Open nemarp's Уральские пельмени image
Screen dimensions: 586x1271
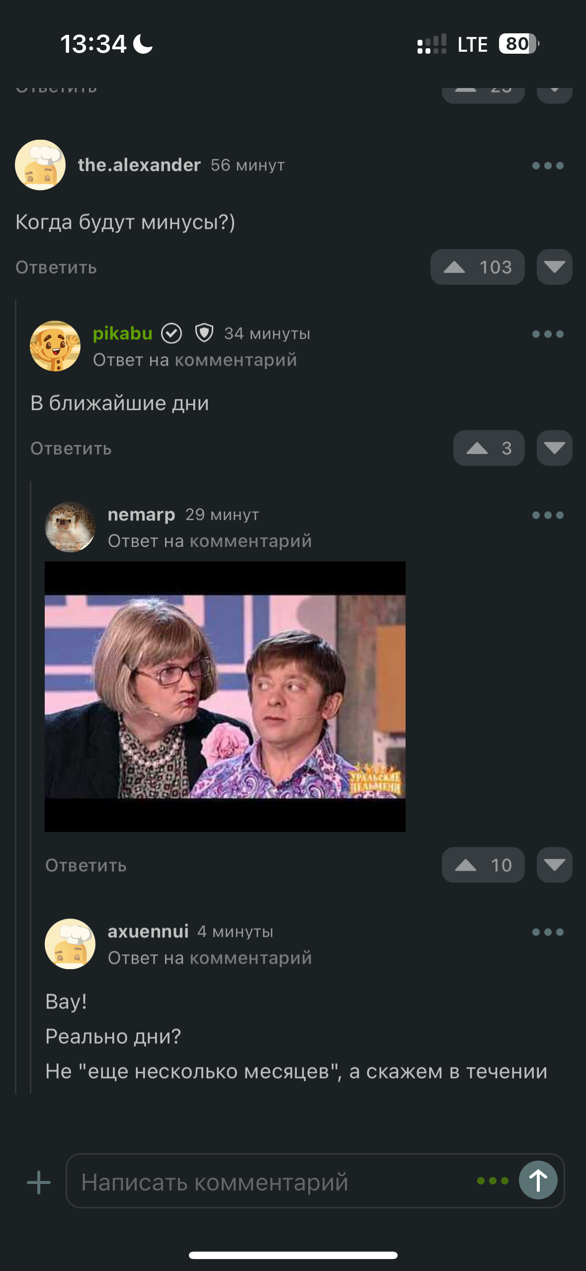pos(225,696)
